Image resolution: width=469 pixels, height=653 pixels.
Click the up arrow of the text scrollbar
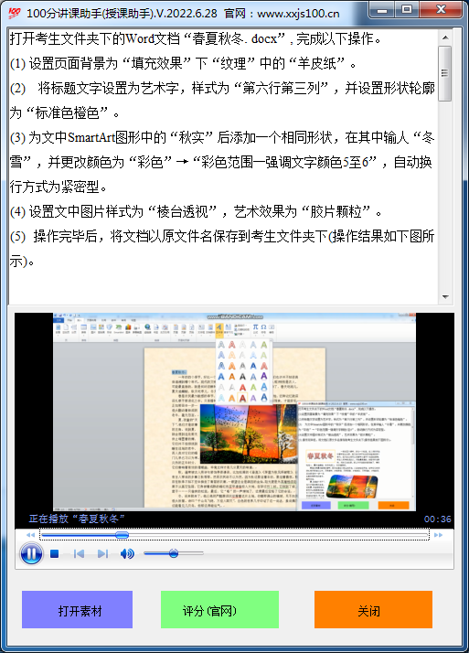pos(445,37)
